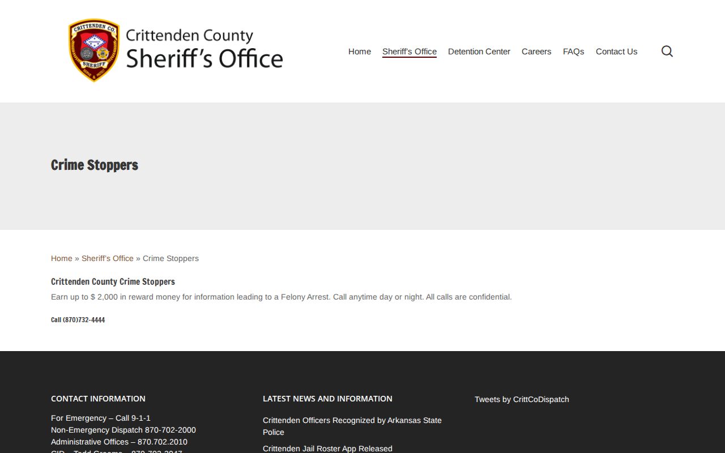Open the search magnifier icon

click(667, 52)
